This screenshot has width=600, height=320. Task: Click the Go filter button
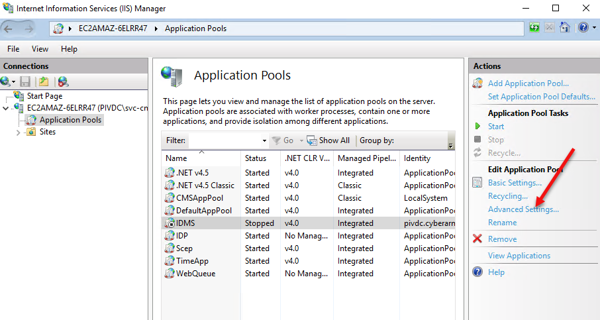click(283, 140)
